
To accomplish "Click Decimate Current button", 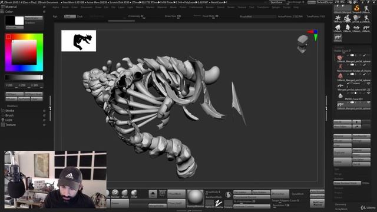I will click(252, 206).
